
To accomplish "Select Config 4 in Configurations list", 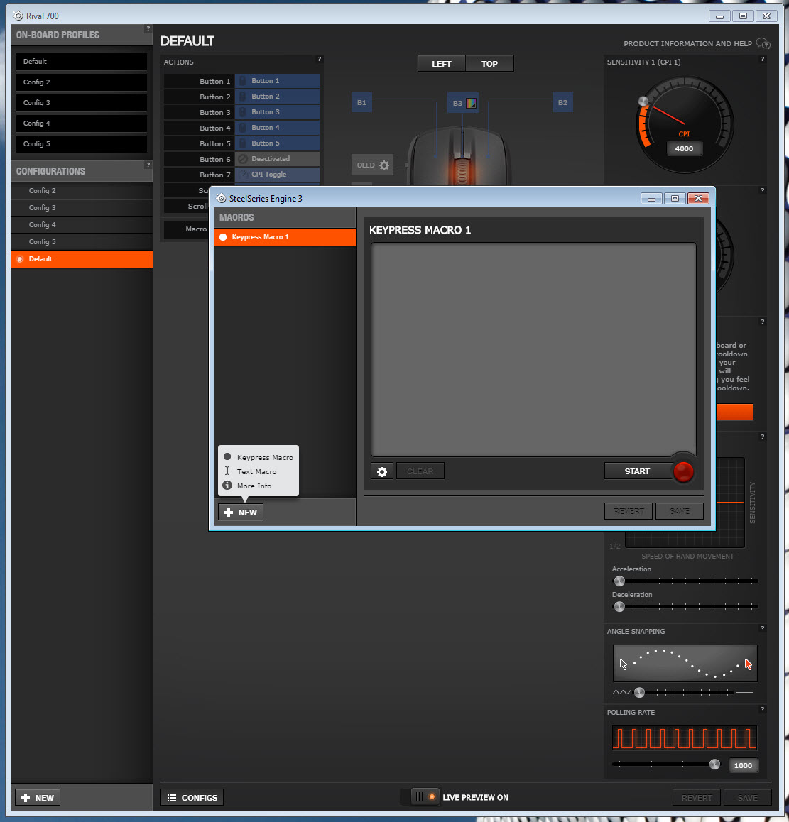I will [82, 224].
